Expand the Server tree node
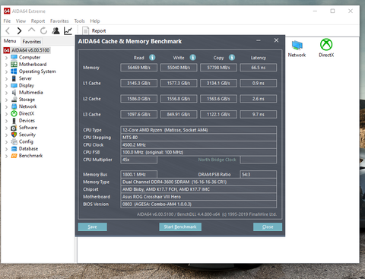The height and width of the screenshot is (279, 365). 7,79
